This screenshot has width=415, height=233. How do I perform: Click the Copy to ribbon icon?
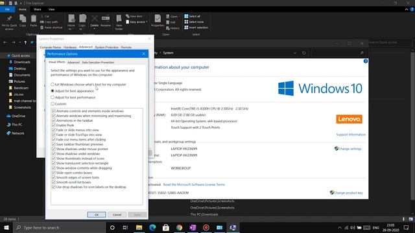click(82, 22)
